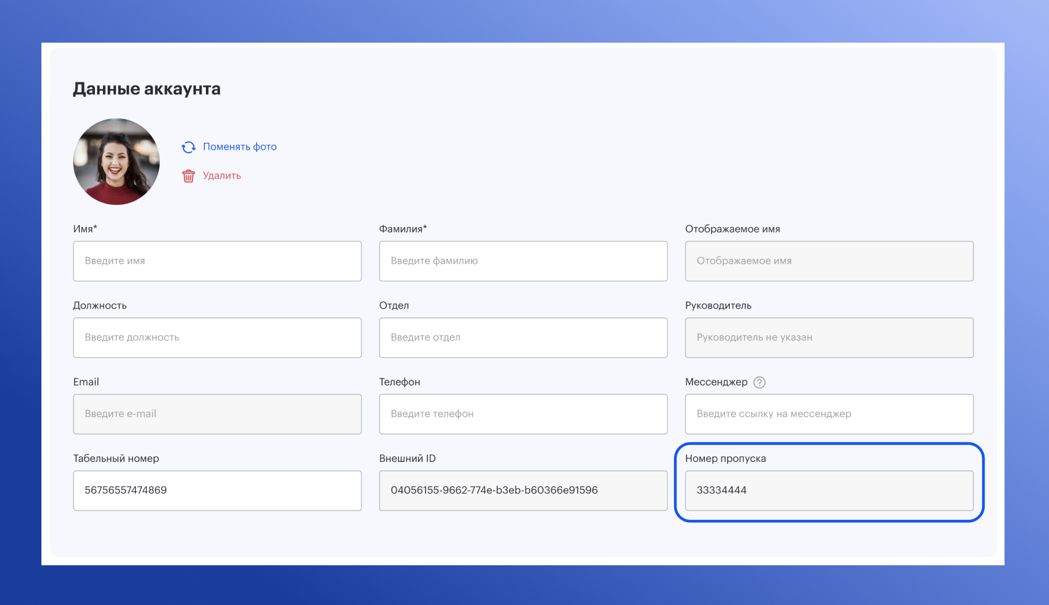
Task: Click the round profile photo
Action: (x=116, y=162)
